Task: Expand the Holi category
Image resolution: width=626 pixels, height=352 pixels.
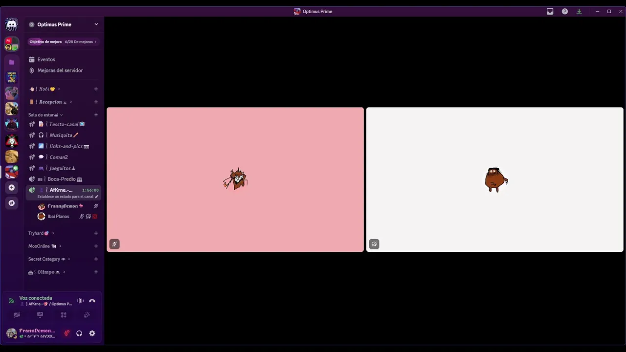Action: tap(45, 89)
